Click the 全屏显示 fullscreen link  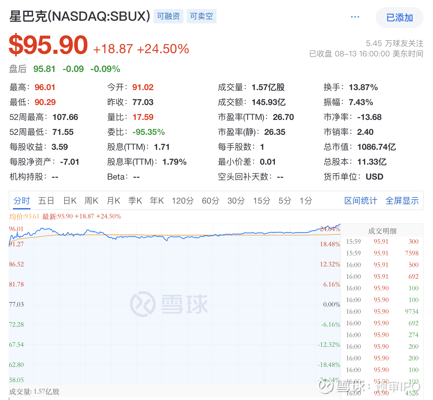pos(402,201)
